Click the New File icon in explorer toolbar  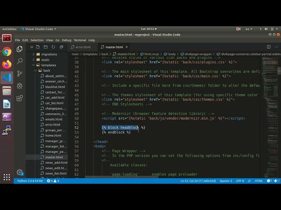38,47
